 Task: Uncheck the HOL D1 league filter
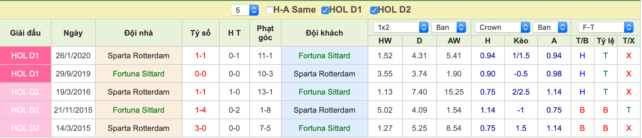325,10
